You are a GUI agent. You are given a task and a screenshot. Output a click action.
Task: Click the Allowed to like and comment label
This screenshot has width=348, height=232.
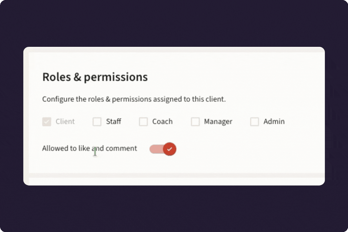[90, 148]
